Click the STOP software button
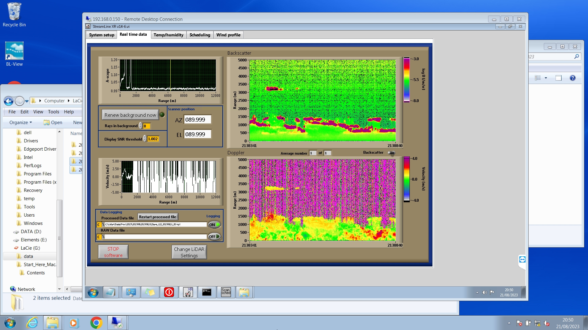This screenshot has height=330, width=588. tap(113, 252)
